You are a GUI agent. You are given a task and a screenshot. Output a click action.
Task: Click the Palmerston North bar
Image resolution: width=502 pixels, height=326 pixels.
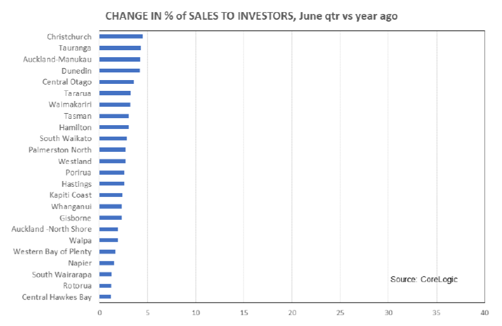pos(113,150)
